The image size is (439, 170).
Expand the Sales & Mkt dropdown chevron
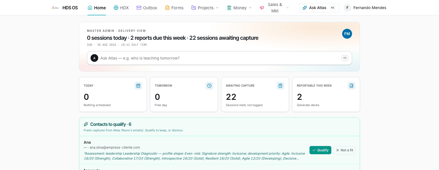(288, 8)
